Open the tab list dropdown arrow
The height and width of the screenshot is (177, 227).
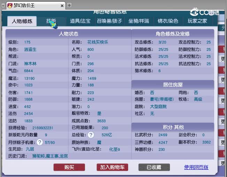coord(3,6)
